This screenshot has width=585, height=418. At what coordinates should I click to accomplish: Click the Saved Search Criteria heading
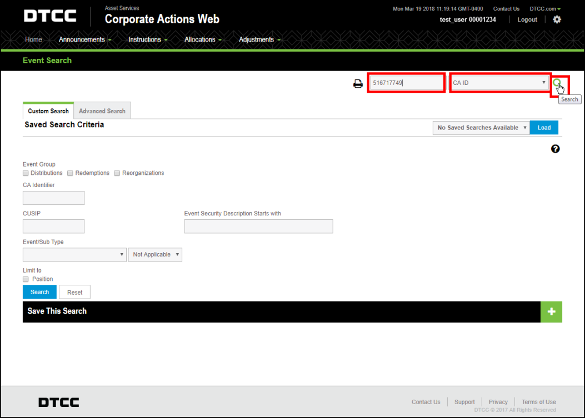click(64, 124)
